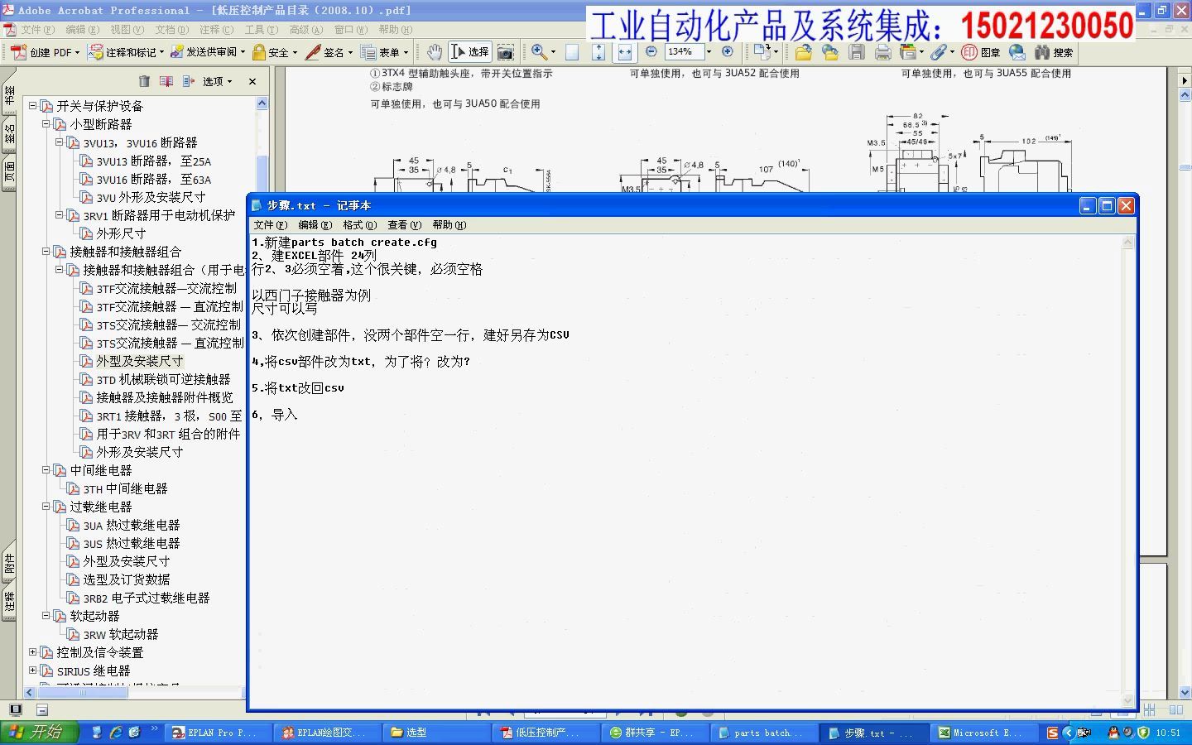Select the Hand tool in Acrobat toolbar
The image size is (1192, 745).
tap(434, 52)
